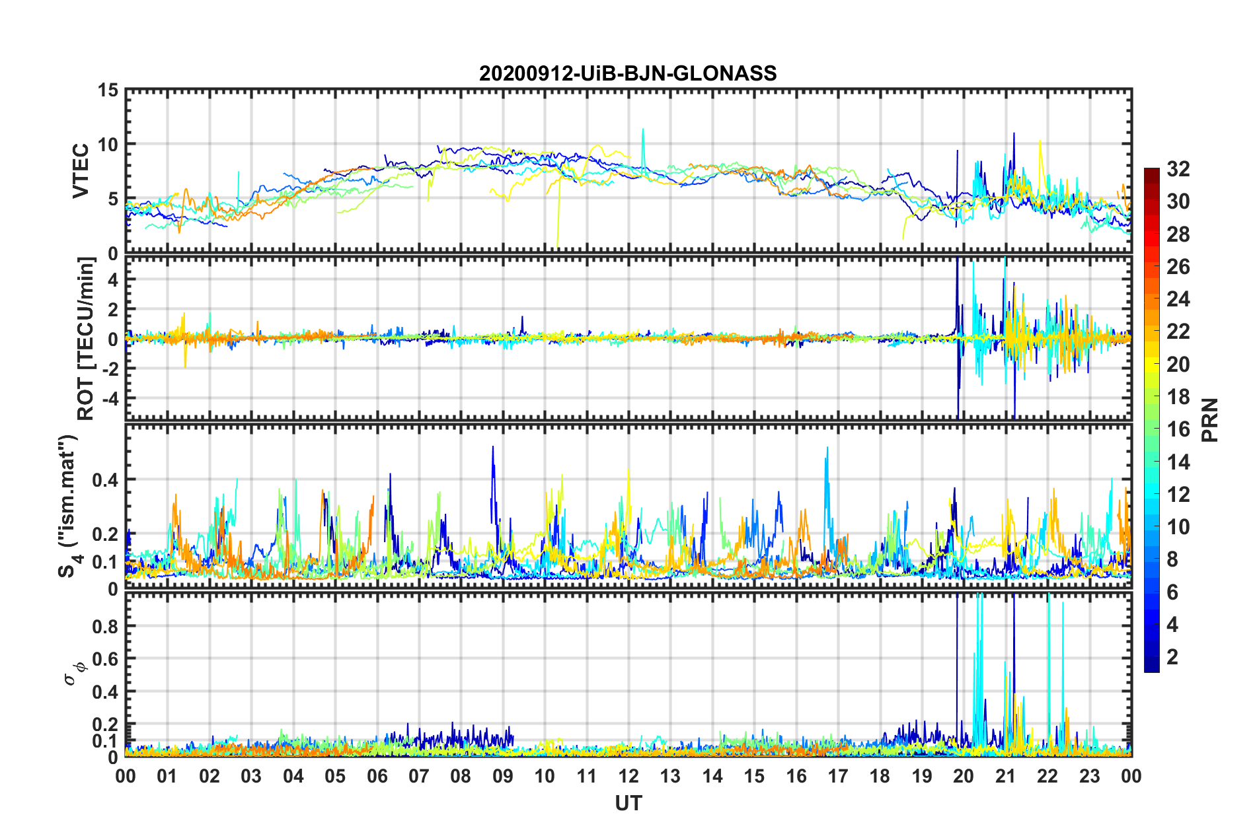The height and width of the screenshot is (840, 1257).
Task: Click x-axis hour label 23
Action: pos(1090,777)
